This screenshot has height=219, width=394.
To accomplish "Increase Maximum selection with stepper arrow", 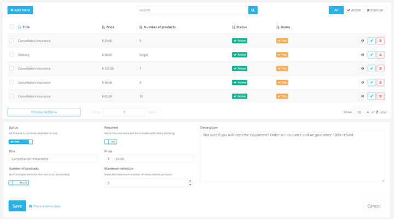I will [190, 181].
